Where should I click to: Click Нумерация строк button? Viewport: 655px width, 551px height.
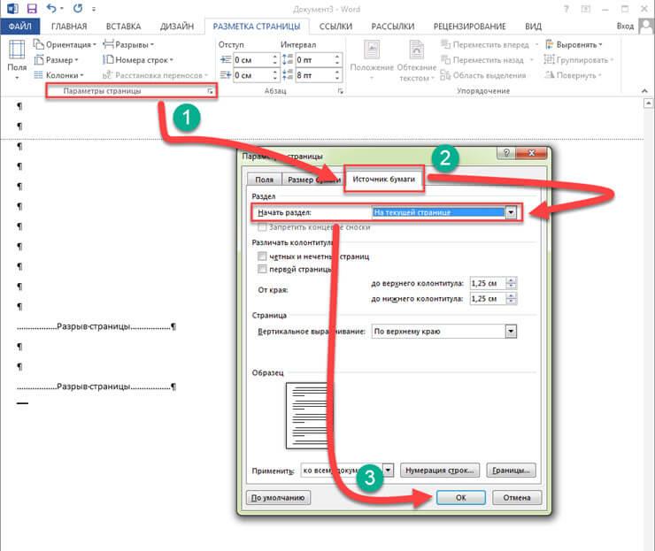pyautogui.click(x=439, y=471)
